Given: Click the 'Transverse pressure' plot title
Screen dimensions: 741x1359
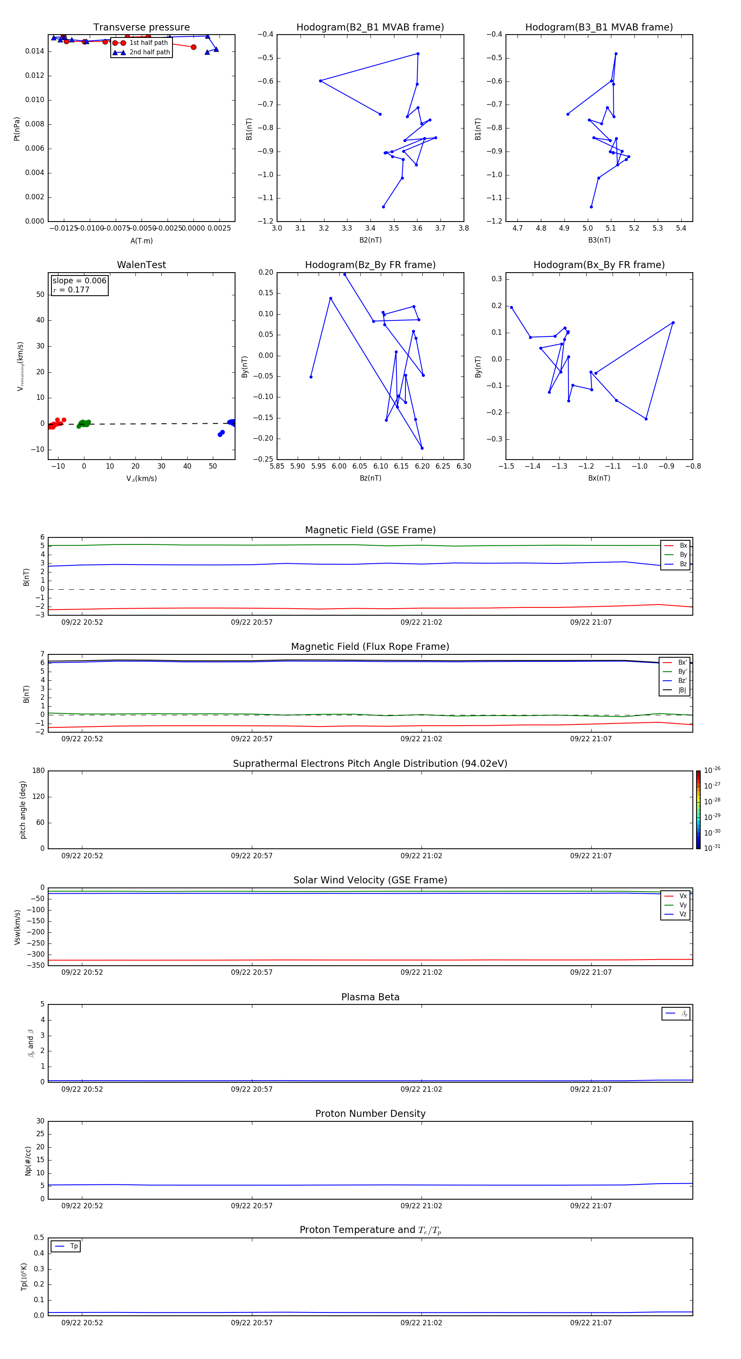Looking at the screenshot, I should [x=141, y=28].
